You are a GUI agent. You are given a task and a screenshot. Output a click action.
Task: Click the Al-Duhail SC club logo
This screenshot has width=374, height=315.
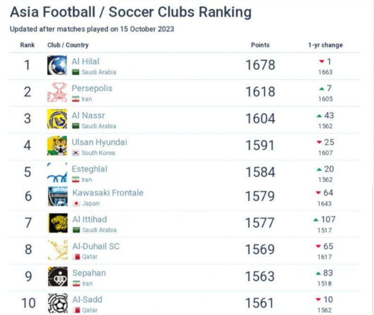(x=57, y=250)
